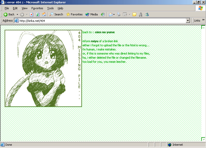The image size is (206, 148).
Task: Click the Back navigation button
Action: click(9, 14)
